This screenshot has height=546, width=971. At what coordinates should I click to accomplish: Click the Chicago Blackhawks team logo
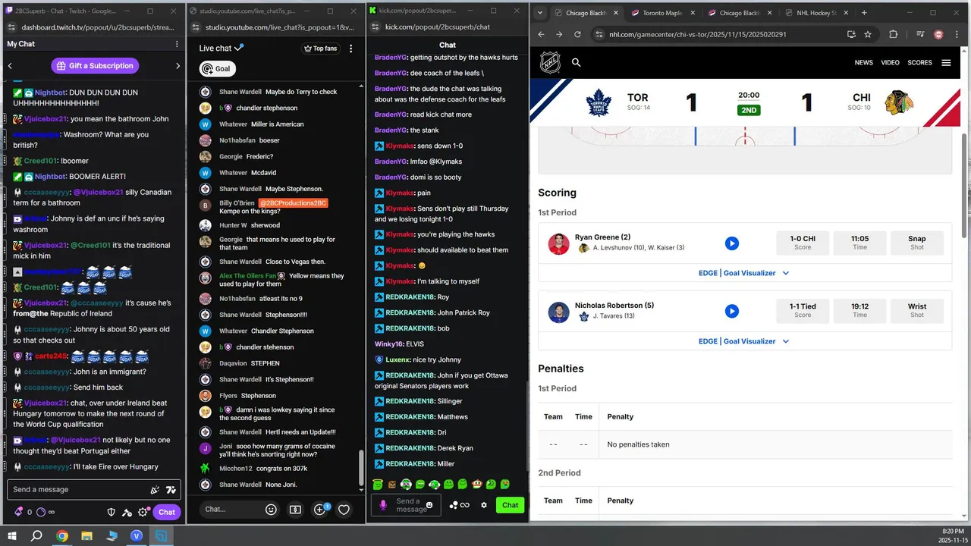tap(900, 102)
